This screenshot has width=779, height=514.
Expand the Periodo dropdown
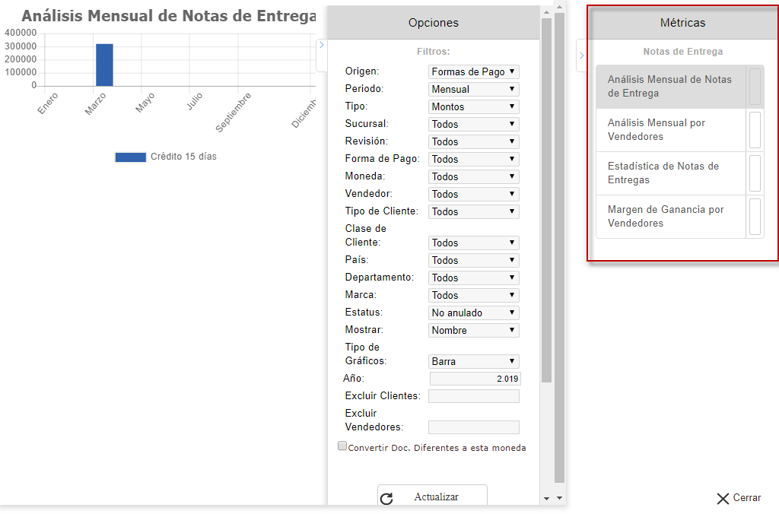click(x=473, y=89)
